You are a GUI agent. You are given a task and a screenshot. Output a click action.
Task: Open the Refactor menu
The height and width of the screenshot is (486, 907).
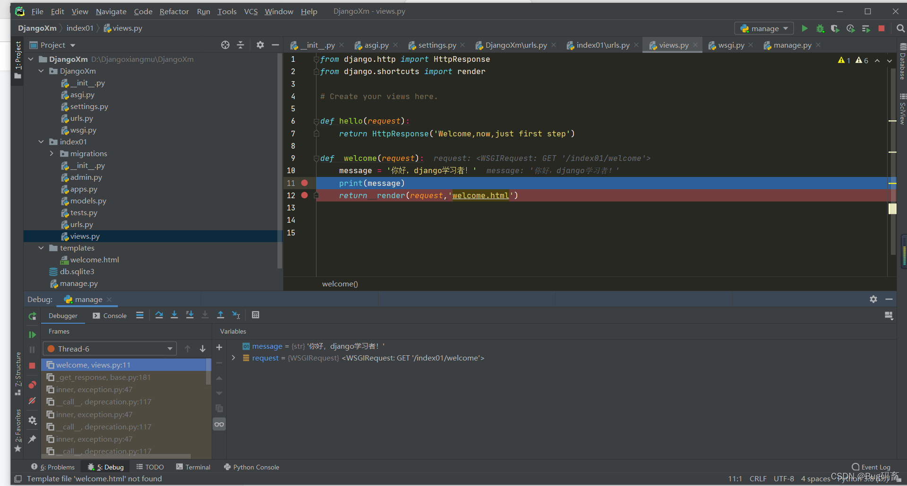point(174,11)
